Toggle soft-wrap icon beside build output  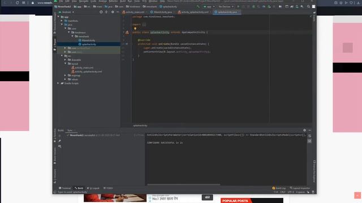pos(309,136)
